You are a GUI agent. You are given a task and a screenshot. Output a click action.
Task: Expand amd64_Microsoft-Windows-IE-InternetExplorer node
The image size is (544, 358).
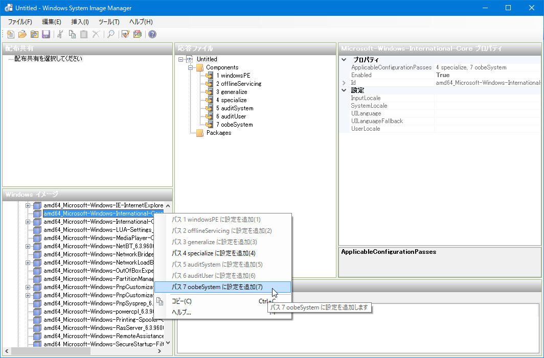[28, 205]
